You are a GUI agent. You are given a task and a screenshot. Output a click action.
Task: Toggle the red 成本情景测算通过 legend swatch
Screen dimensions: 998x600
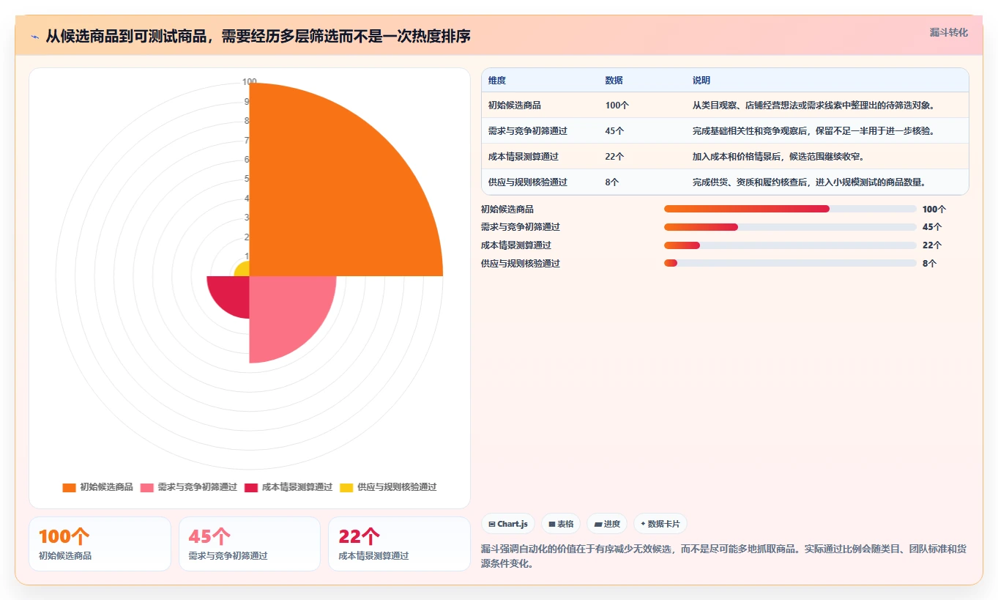point(251,487)
